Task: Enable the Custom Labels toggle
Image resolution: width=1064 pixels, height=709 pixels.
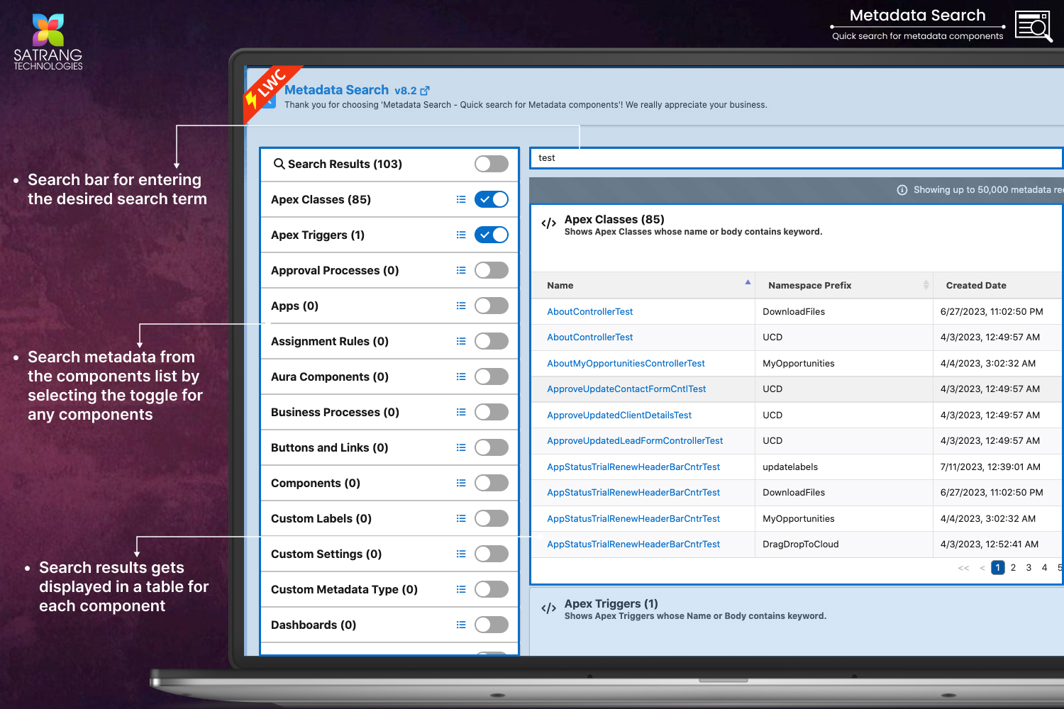Action: click(x=492, y=518)
